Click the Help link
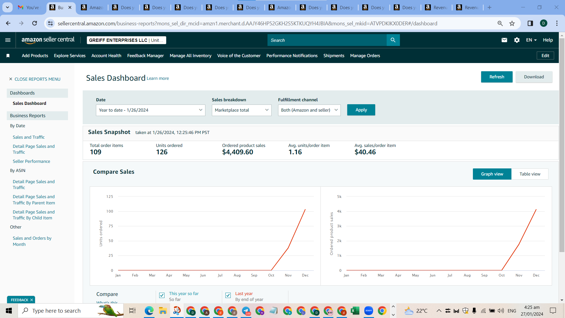This screenshot has width=565, height=318. point(548,40)
